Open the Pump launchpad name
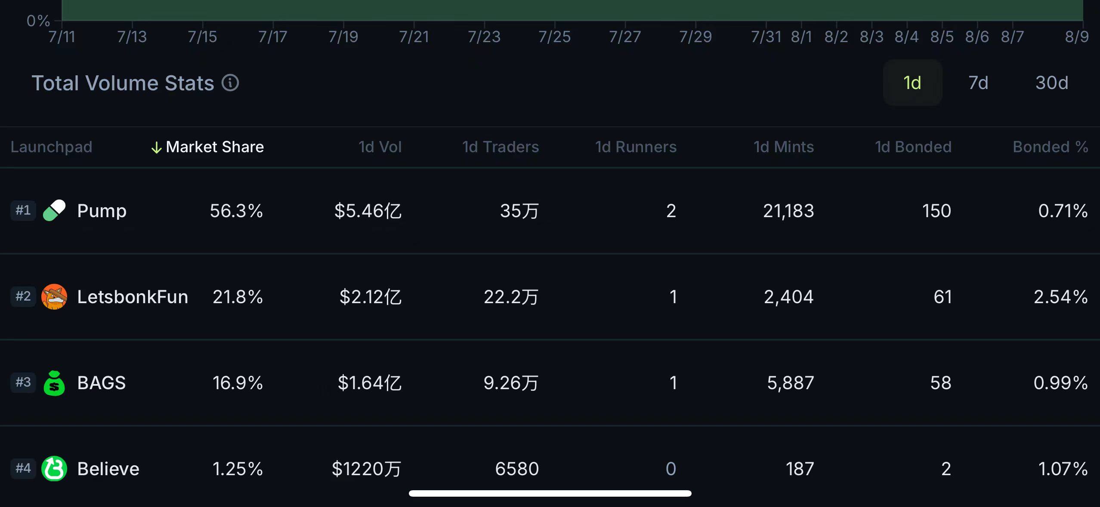 [x=102, y=211]
